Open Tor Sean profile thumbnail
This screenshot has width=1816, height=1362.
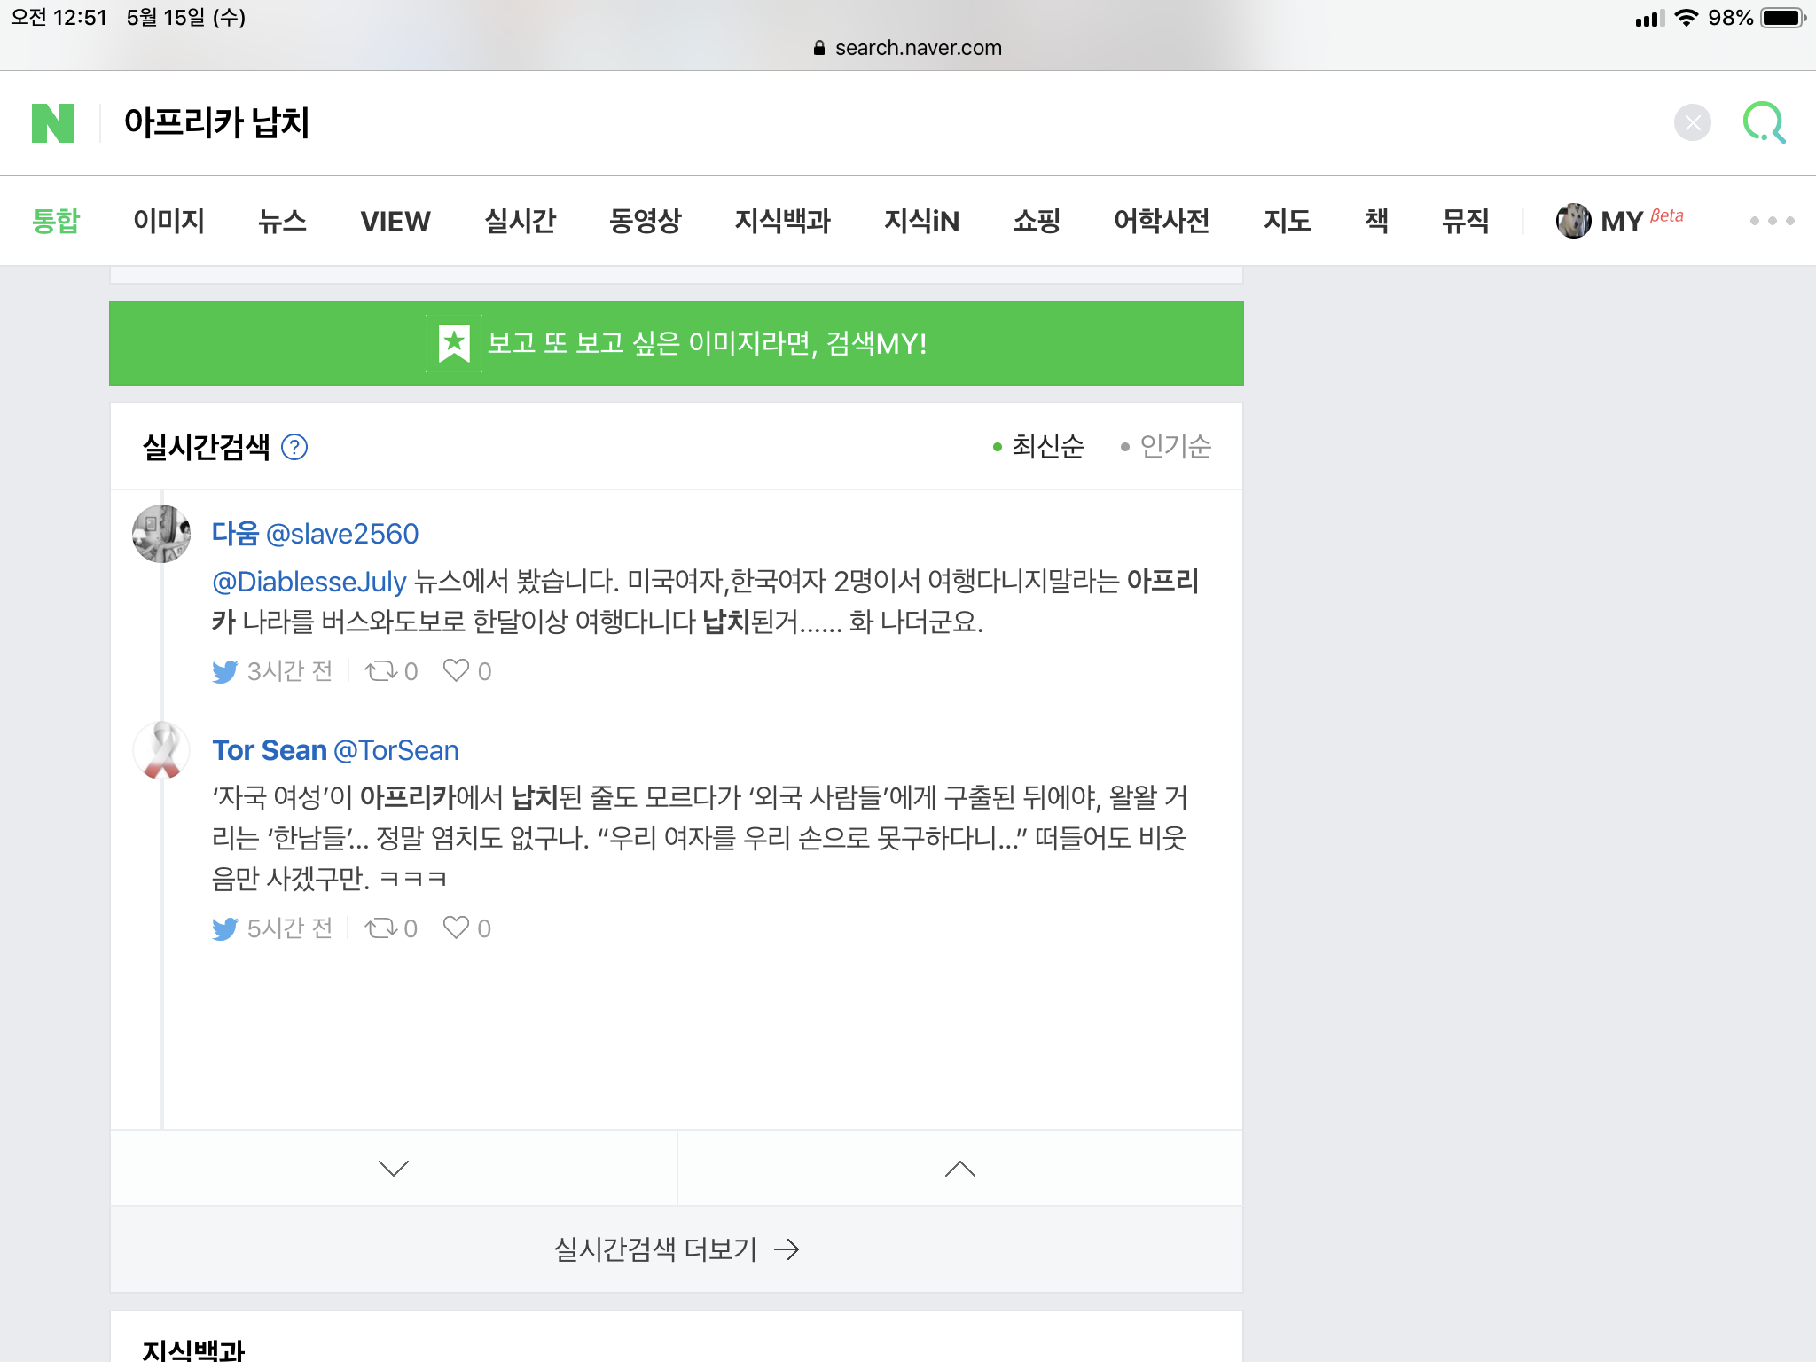point(161,750)
